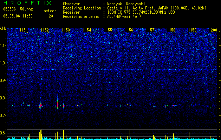221x140 pixels.
Task: Click the 1157 time marker
Action: pos(150,30)
